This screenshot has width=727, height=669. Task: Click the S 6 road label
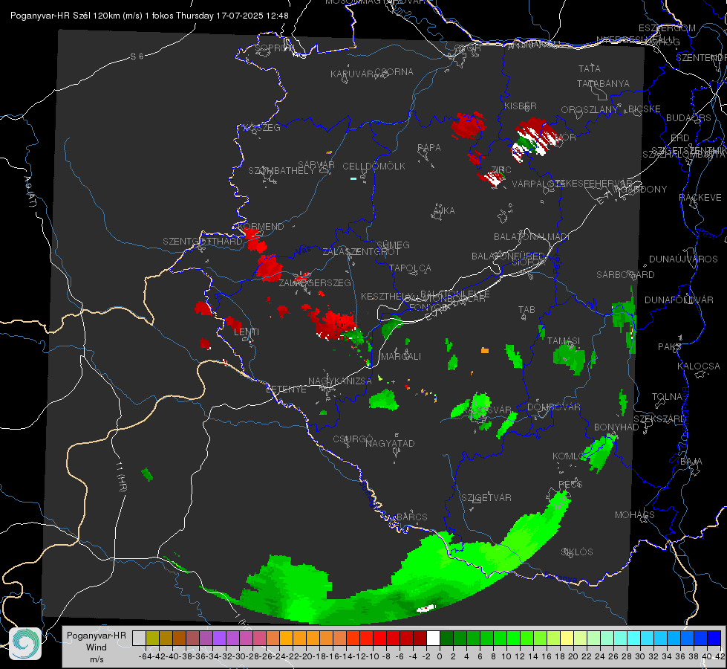[x=137, y=56]
